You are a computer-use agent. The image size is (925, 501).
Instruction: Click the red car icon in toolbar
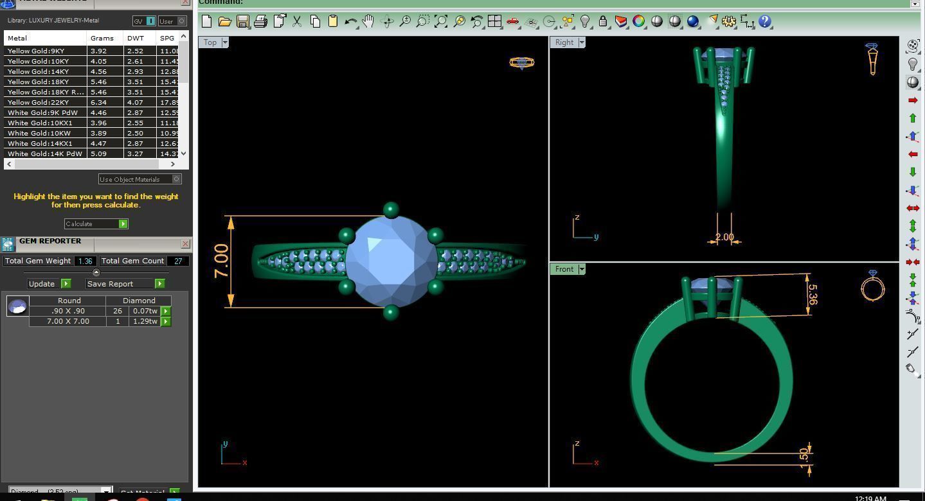coord(512,21)
